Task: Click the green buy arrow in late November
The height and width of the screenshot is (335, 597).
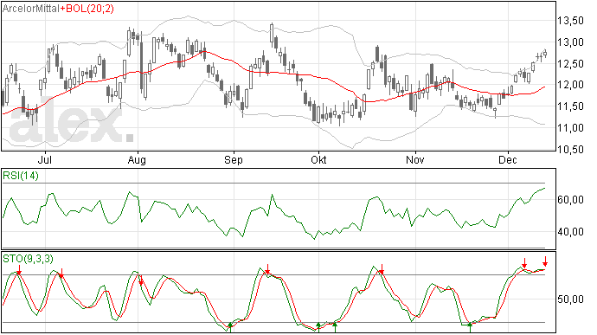Action: click(470, 327)
